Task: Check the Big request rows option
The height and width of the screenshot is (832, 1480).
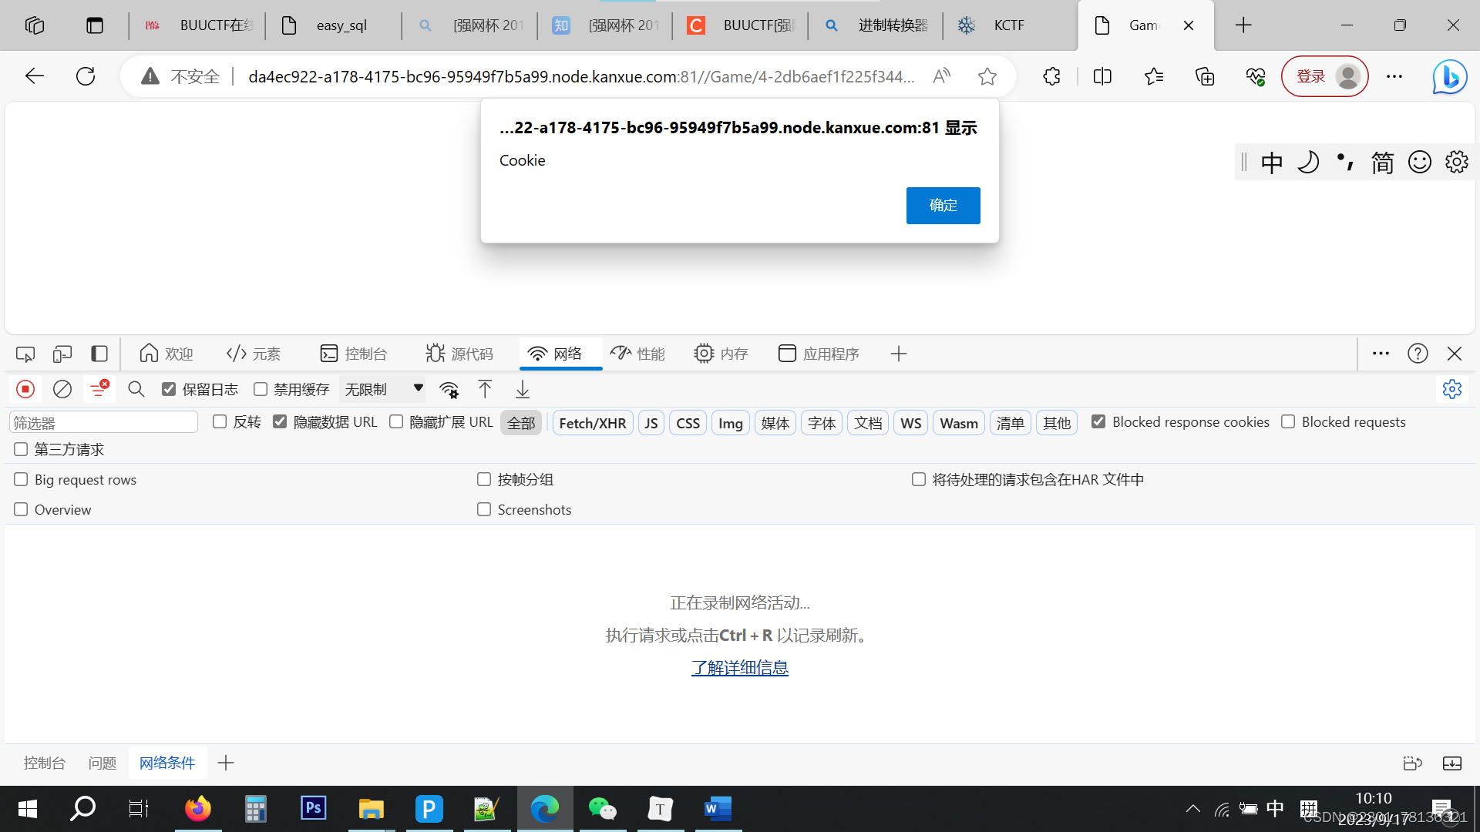Action: [x=21, y=478]
